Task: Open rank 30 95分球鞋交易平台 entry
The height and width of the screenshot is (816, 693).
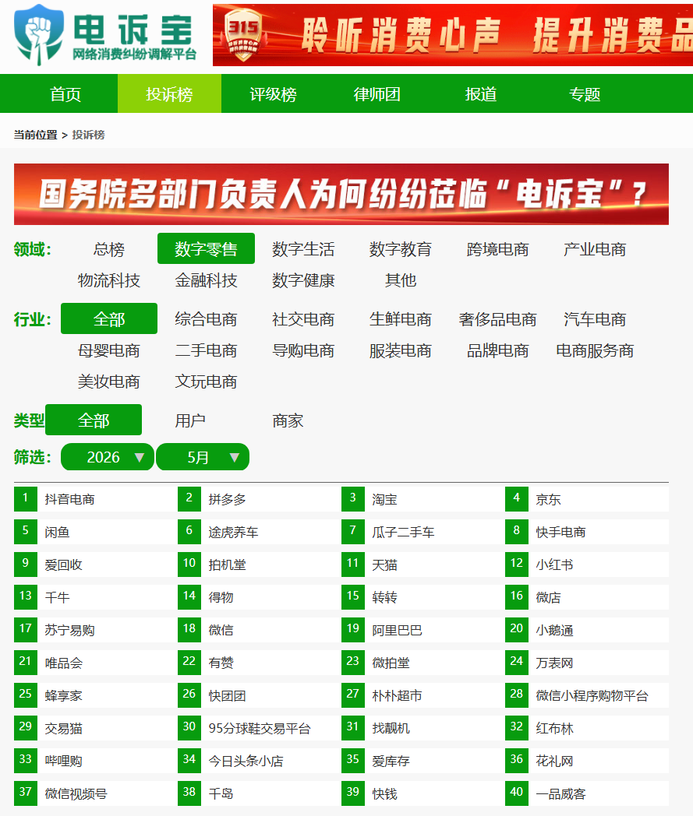Action: [260, 729]
